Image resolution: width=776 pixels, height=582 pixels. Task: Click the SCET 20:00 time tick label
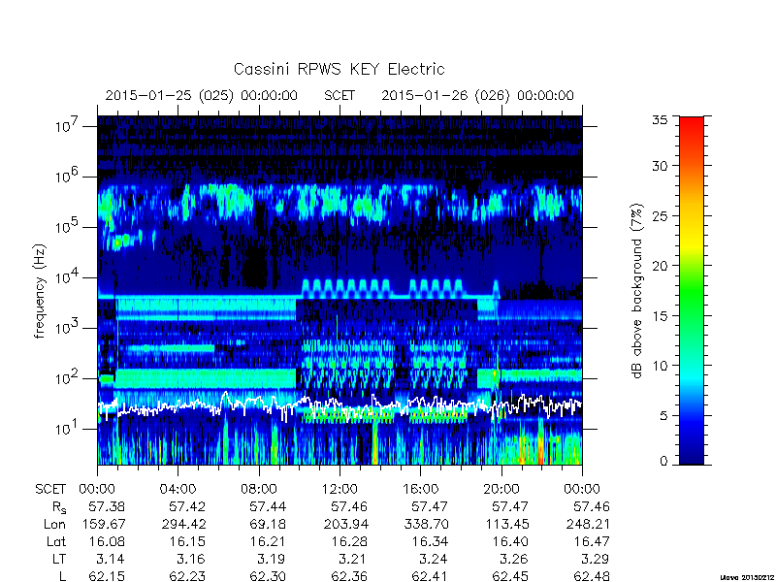pyautogui.click(x=501, y=490)
